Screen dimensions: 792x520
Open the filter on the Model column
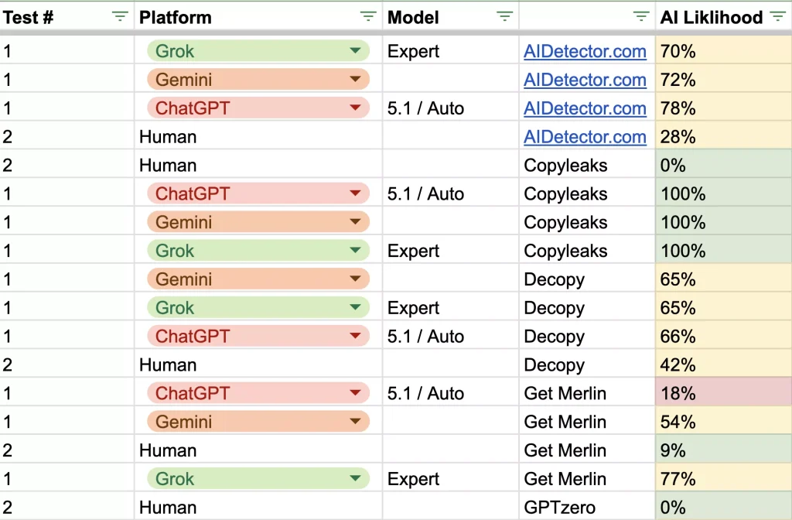507,16
